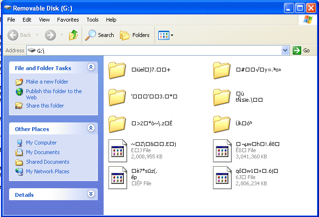Image resolution: width=319 pixels, height=217 pixels.
Task: Toggle the Folders pane button
Action: pyautogui.click(x=134, y=35)
